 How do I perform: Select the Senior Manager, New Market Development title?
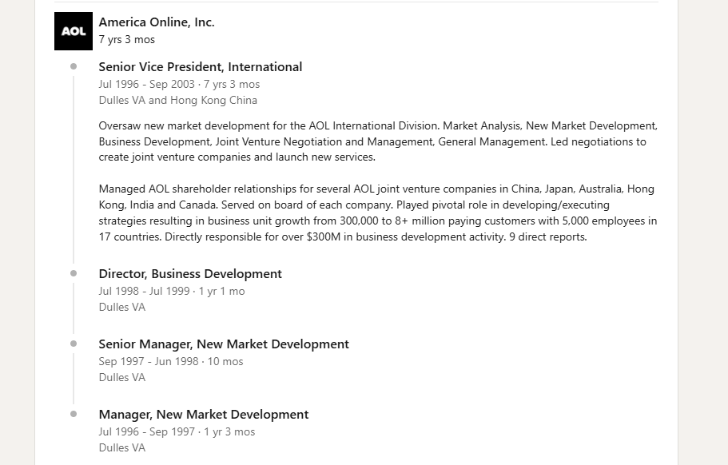coord(224,344)
